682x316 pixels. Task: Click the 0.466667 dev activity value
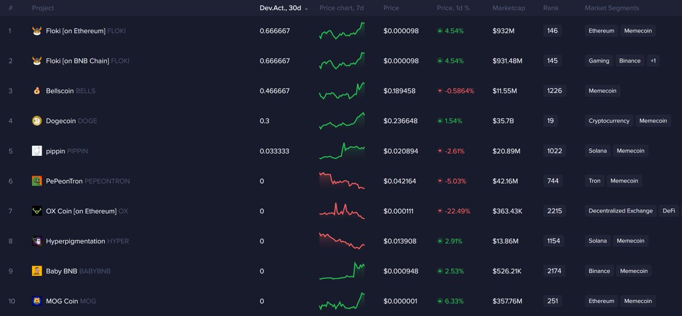point(275,91)
